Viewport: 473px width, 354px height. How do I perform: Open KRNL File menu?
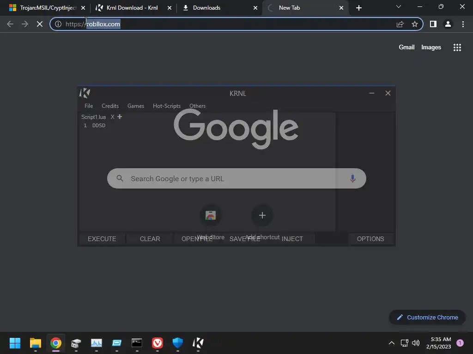(89, 106)
